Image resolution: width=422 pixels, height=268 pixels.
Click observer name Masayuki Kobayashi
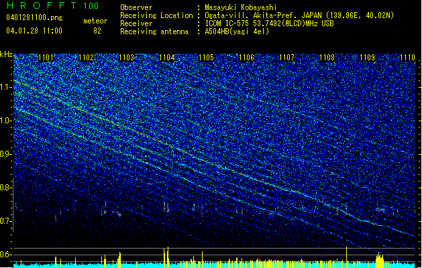(241, 7)
